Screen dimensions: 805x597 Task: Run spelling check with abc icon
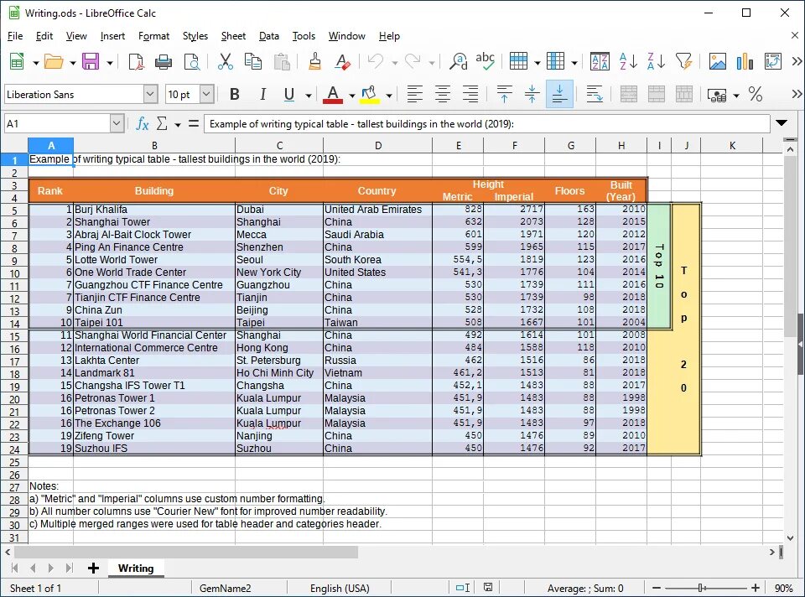(x=486, y=62)
